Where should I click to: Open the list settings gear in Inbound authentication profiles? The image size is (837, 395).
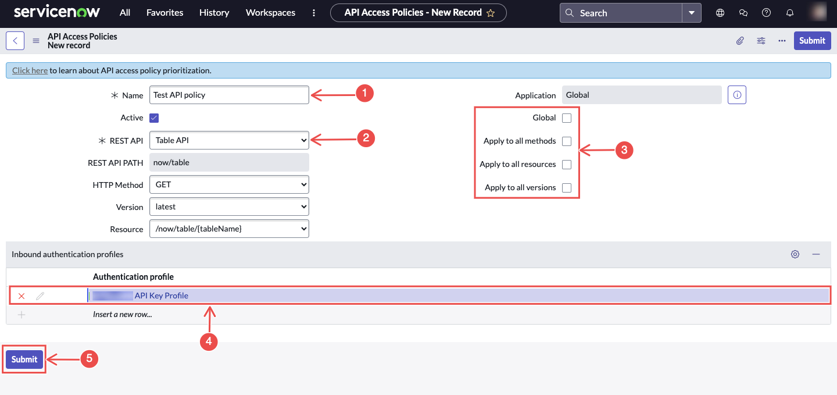click(x=795, y=254)
